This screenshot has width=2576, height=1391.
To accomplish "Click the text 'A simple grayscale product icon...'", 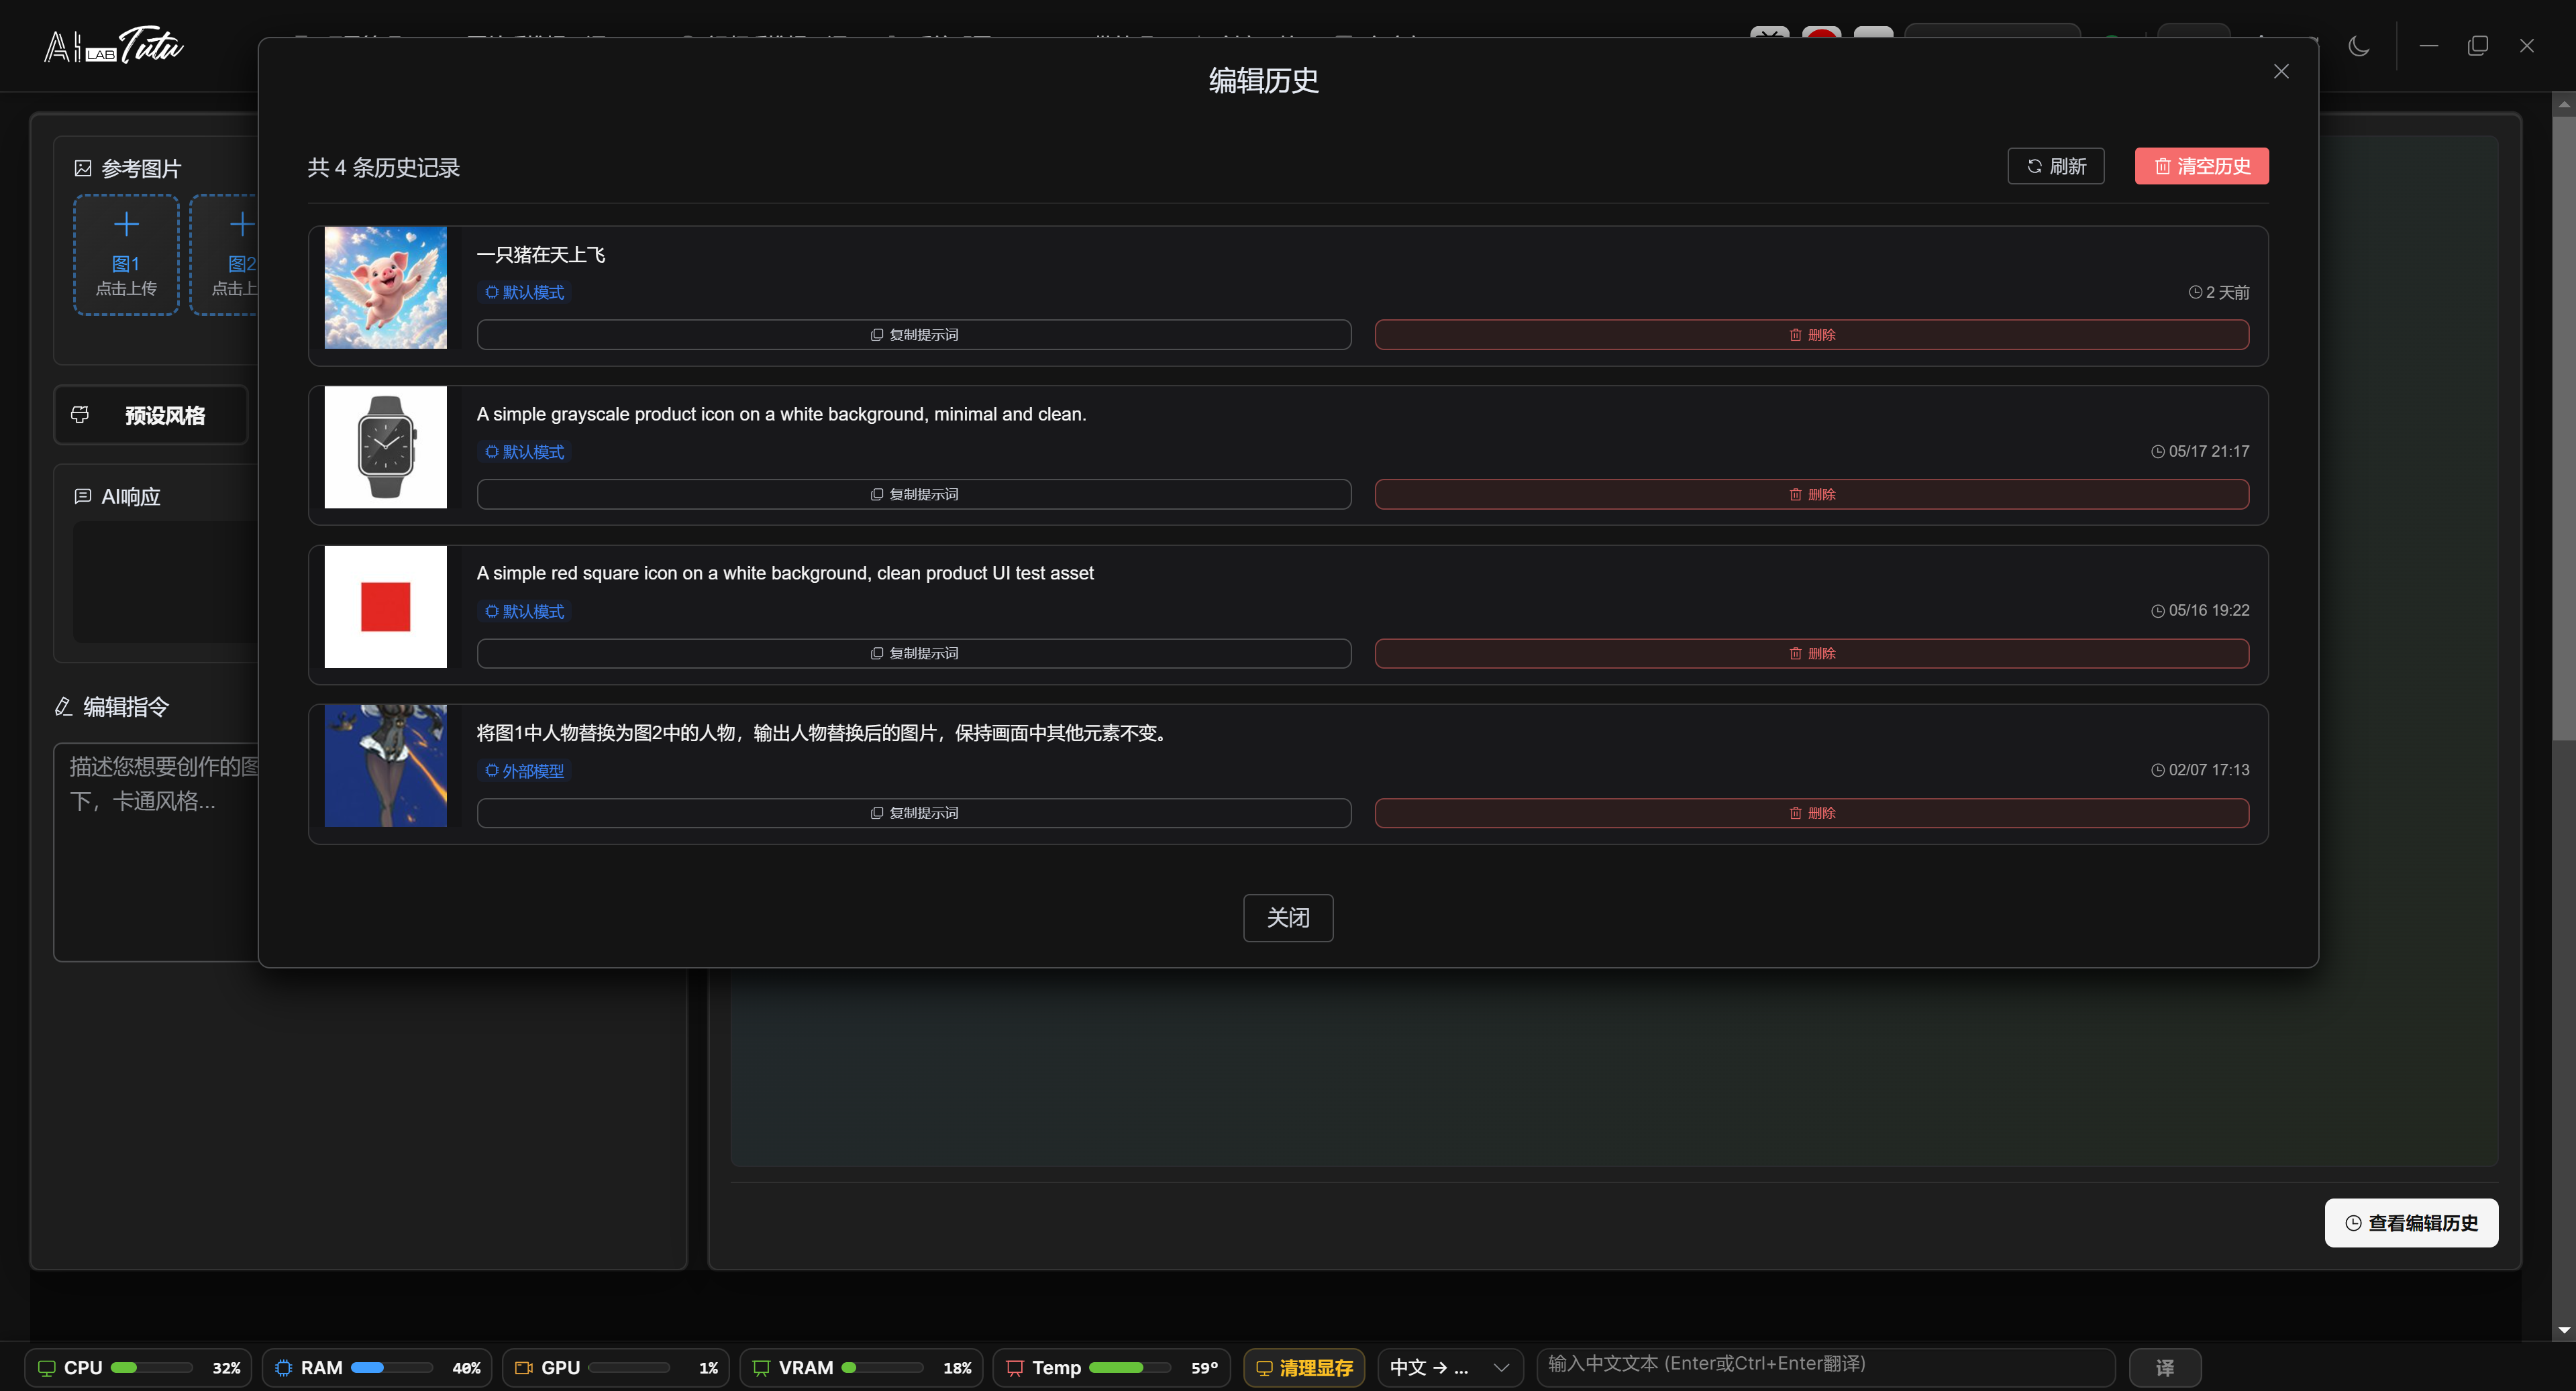I will tap(781, 414).
